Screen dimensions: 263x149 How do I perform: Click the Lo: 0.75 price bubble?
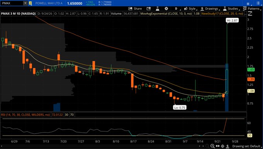point(179,108)
